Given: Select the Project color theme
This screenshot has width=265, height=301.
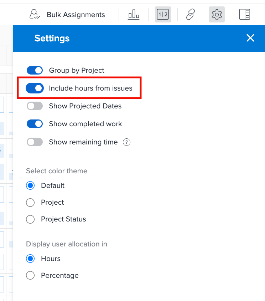Looking at the screenshot, I should 30,203.
